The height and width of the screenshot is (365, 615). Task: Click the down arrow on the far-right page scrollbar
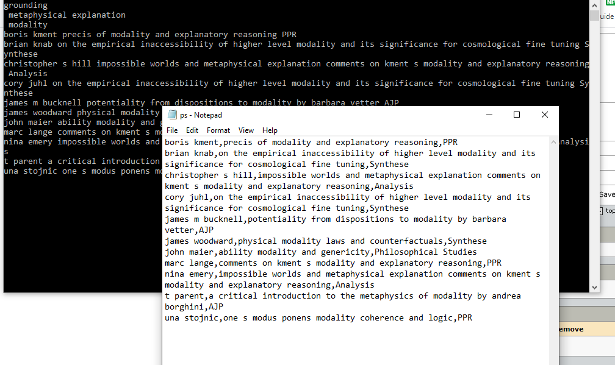(x=594, y=287)
